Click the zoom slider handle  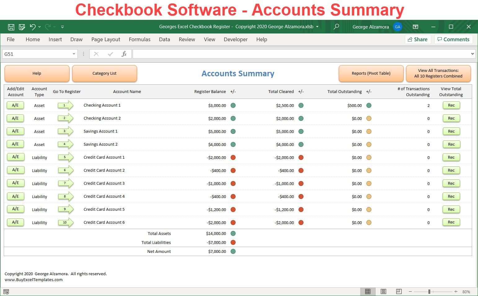click(x=429, y=292)
